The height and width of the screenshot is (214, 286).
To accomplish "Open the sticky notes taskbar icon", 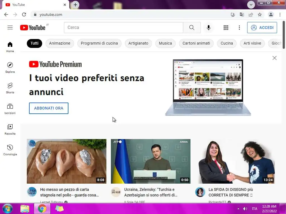I will tap(59, 208).
